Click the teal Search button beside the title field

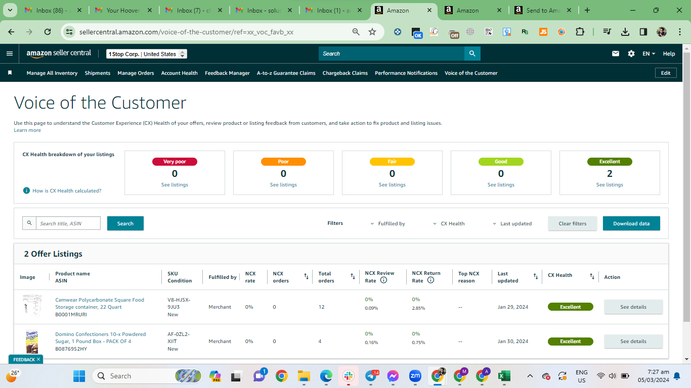125,223
